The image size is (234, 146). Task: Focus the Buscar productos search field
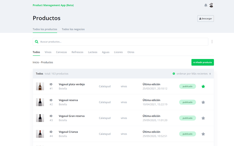pyautogui.click(x=121, y=42)
